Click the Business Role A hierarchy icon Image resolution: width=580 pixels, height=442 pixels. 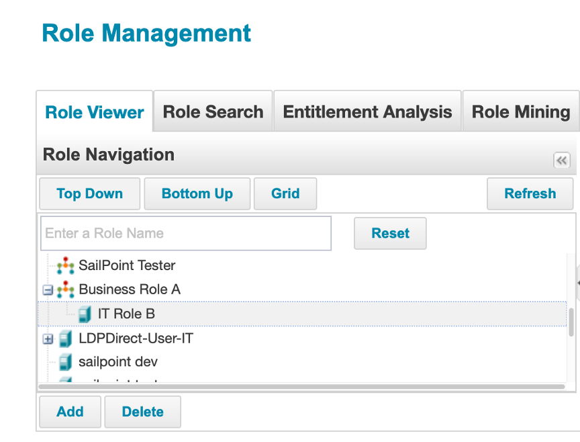(65, 290)
